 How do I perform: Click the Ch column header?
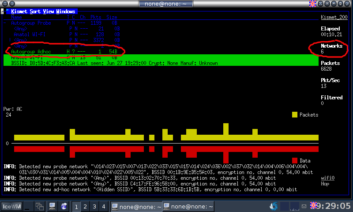coord(83,17)
